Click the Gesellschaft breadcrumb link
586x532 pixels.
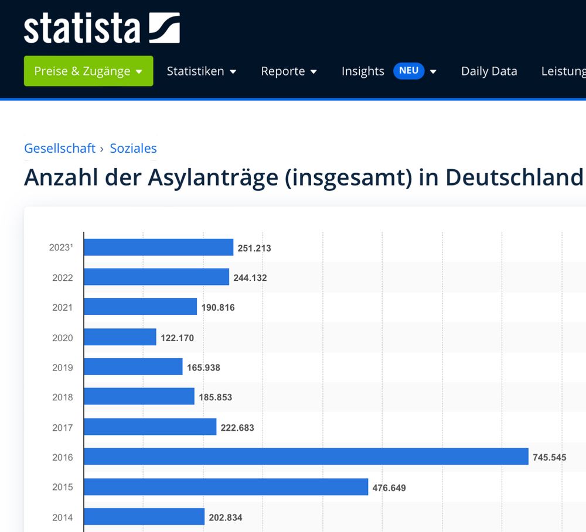pyautogui.click(x=59, y=148)
